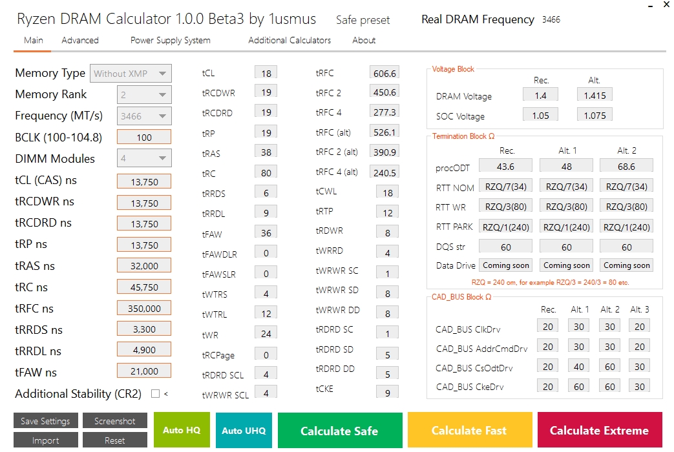Select the recommended SOC Voltage 1.05
The height and width of the screenshot is (452, 674).
(540, 115)
